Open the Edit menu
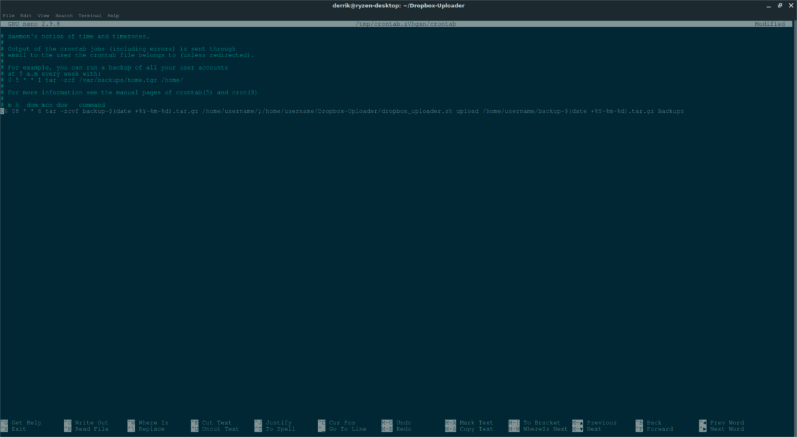The width and height of the screenshot is (797, 437). 25,15
